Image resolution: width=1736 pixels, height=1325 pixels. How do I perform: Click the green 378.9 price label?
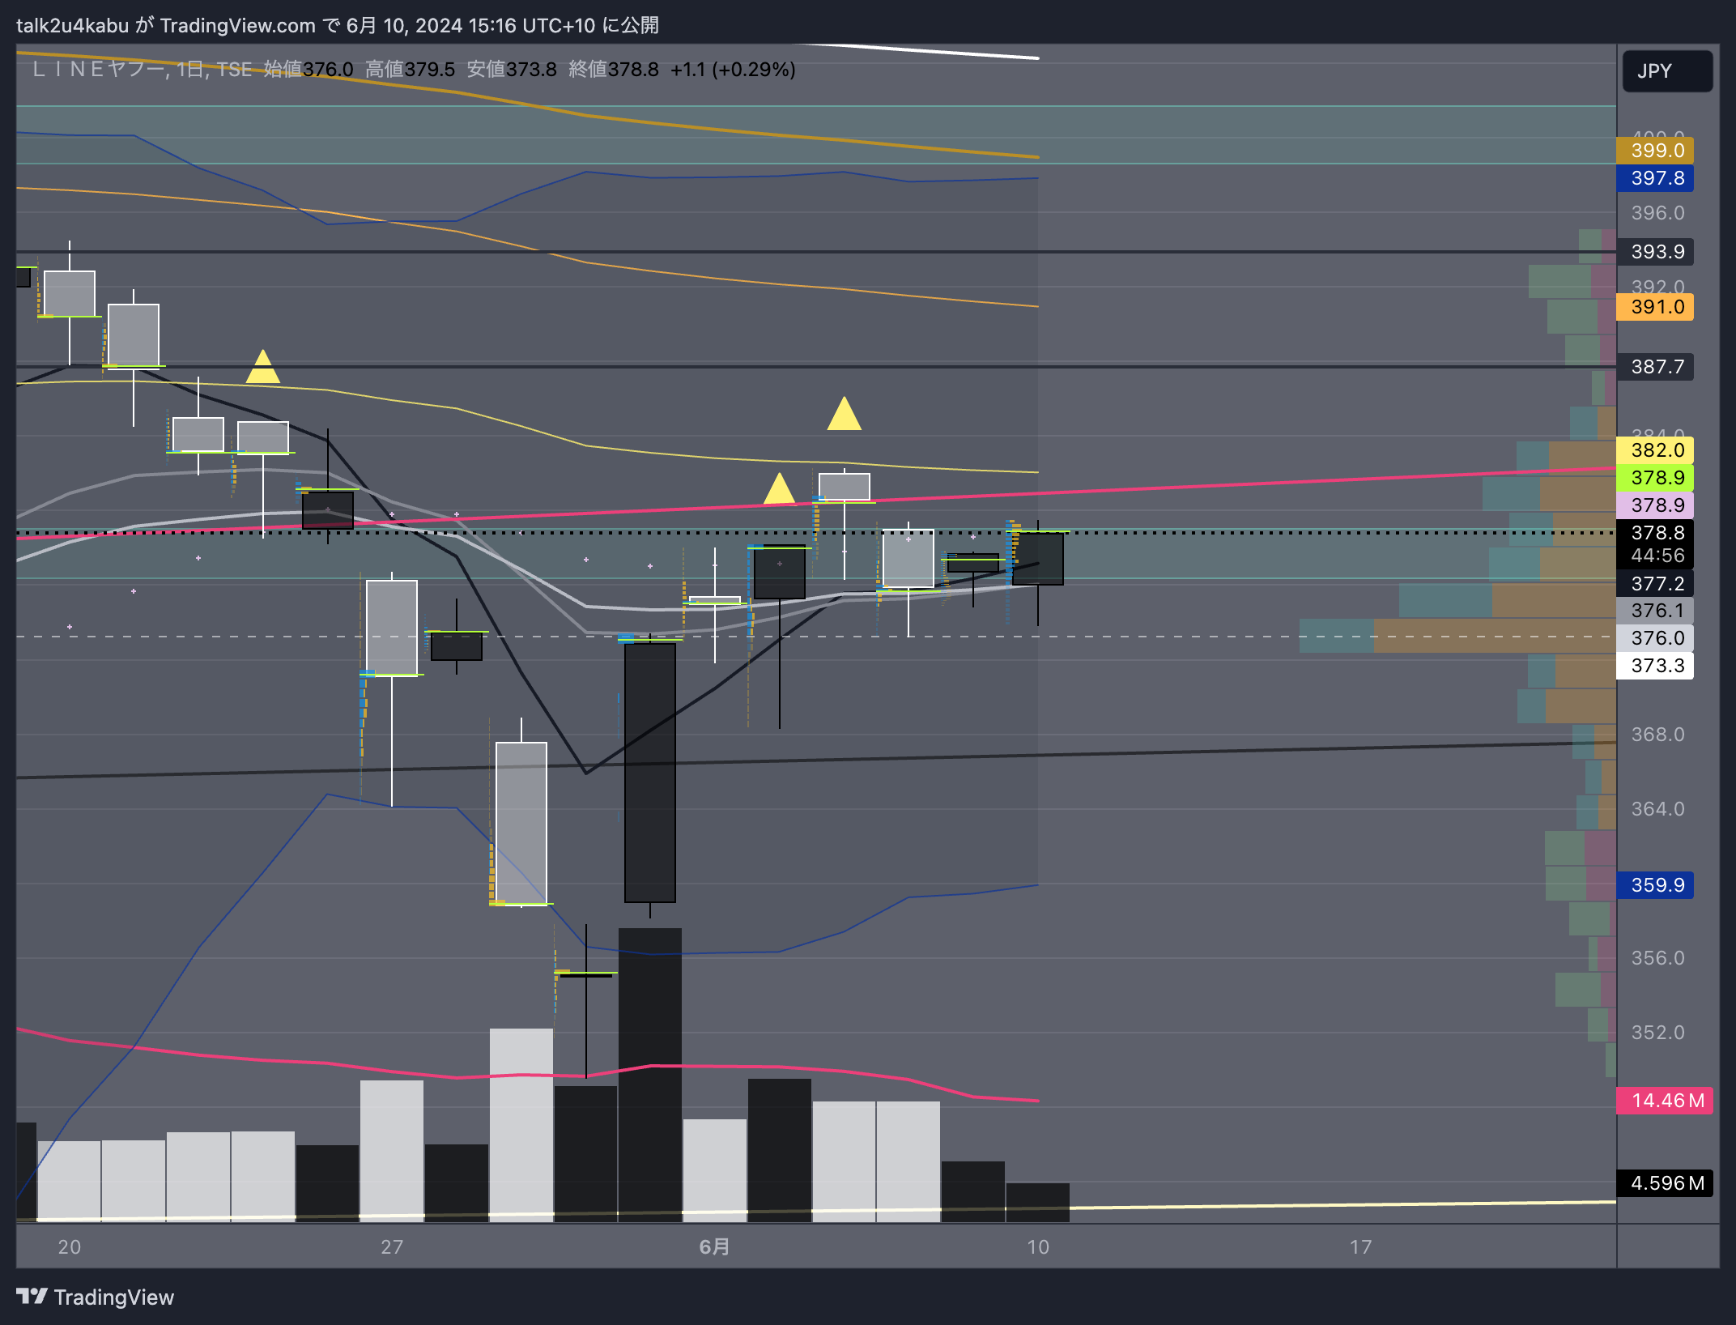(1655, 478)
